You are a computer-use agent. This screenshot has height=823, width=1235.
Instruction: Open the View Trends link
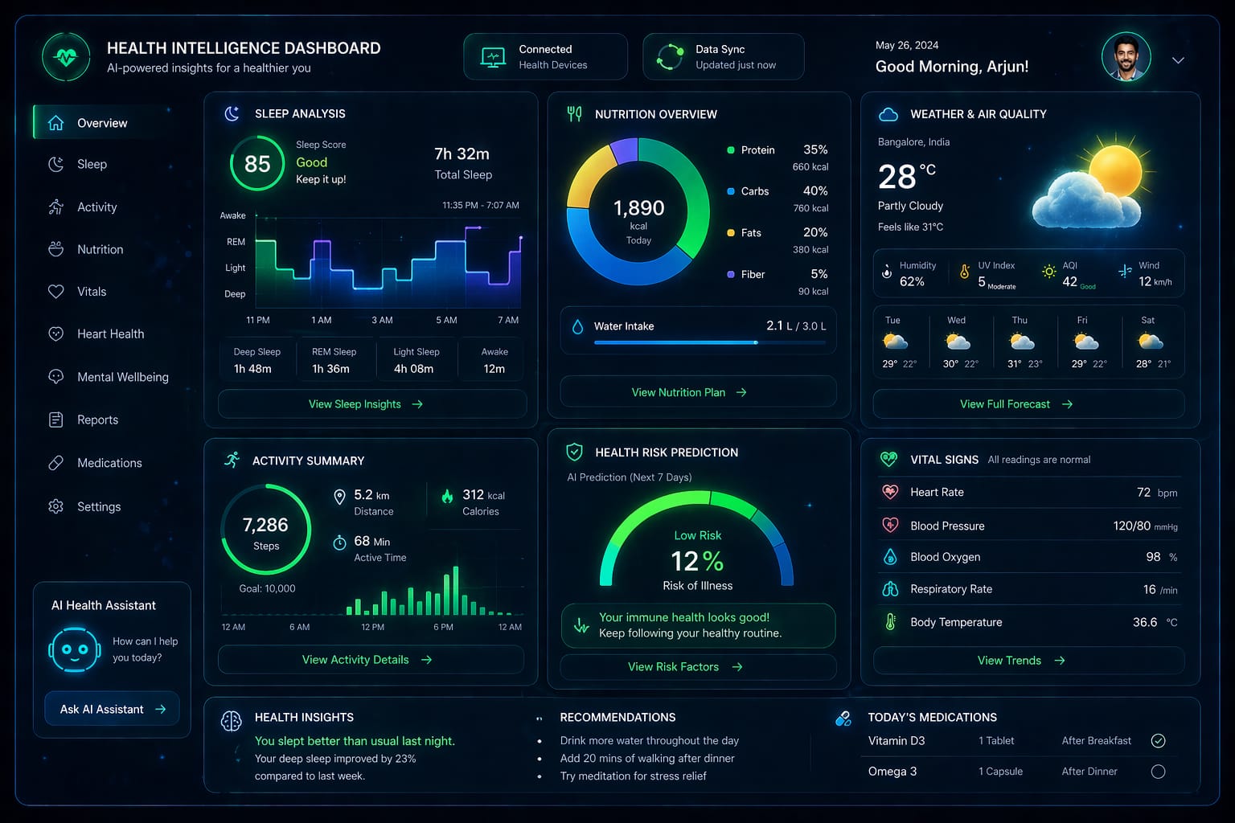(x=1028, y=660)
